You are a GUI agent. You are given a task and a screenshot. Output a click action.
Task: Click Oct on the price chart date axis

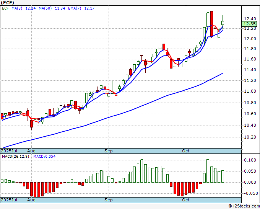(x=186, y=151)
